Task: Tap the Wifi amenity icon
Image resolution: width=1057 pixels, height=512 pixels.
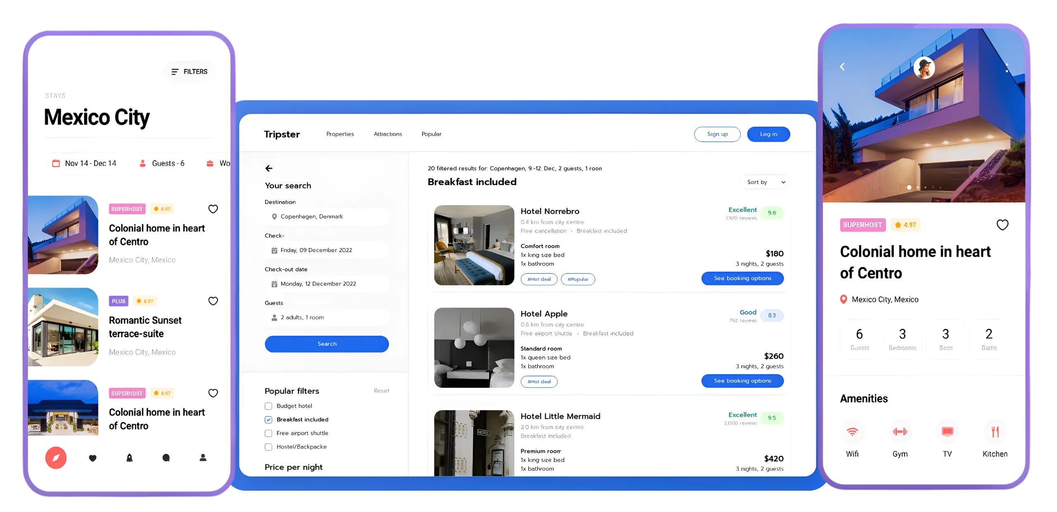Action: tap(852, 432)
